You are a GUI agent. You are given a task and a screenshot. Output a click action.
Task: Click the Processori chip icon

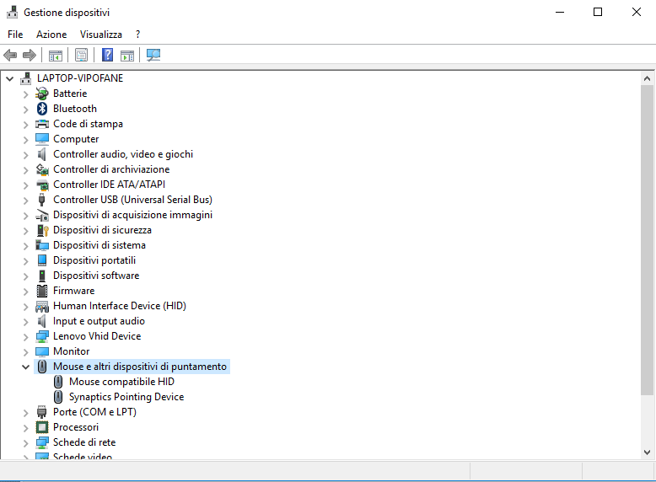[42, 427]
